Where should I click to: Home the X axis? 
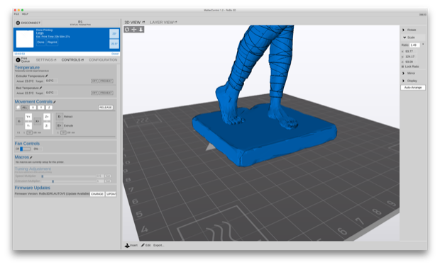[33, 108]
